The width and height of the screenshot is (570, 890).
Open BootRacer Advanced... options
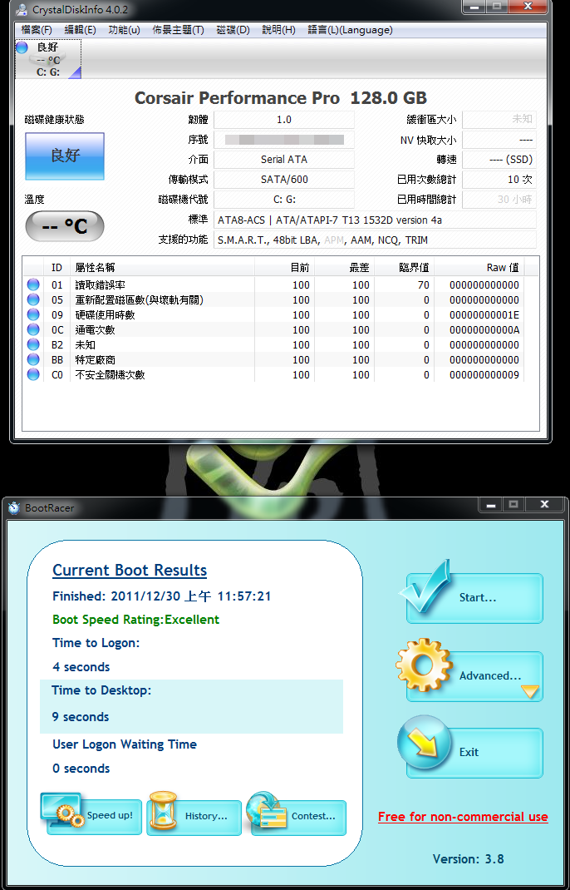coord(474,676)
